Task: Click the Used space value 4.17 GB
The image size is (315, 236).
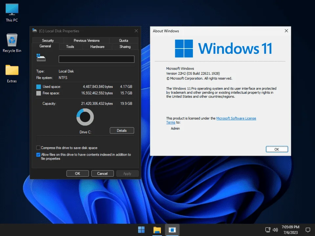Action: tap(126, 87)
